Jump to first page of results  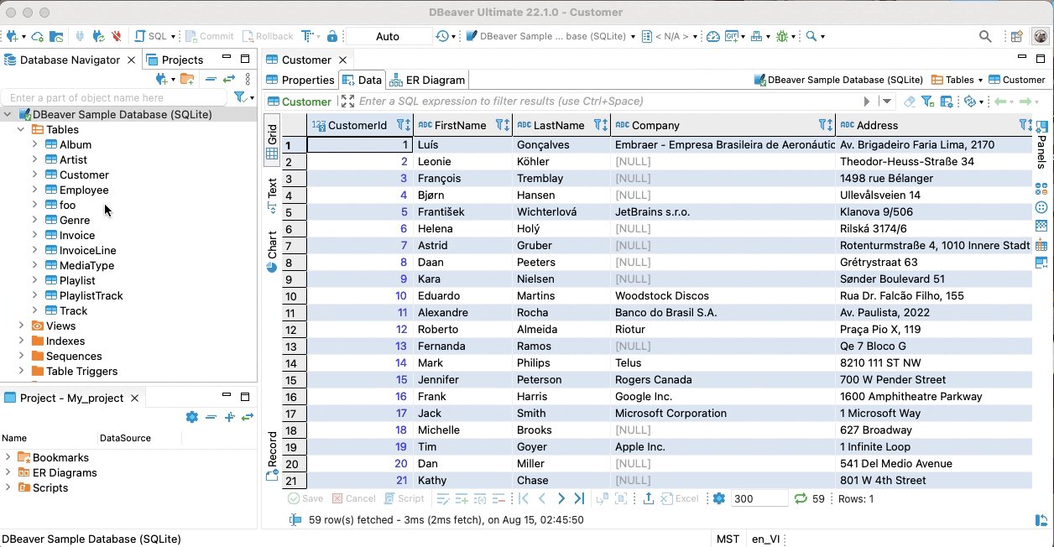524,498
